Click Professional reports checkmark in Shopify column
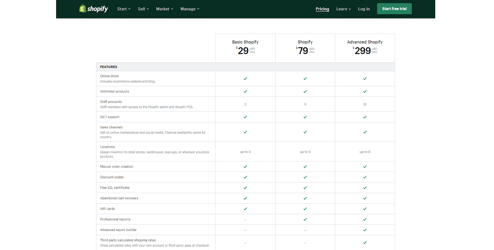This screenshot has width=494, height=250. [x=305, y=219]
